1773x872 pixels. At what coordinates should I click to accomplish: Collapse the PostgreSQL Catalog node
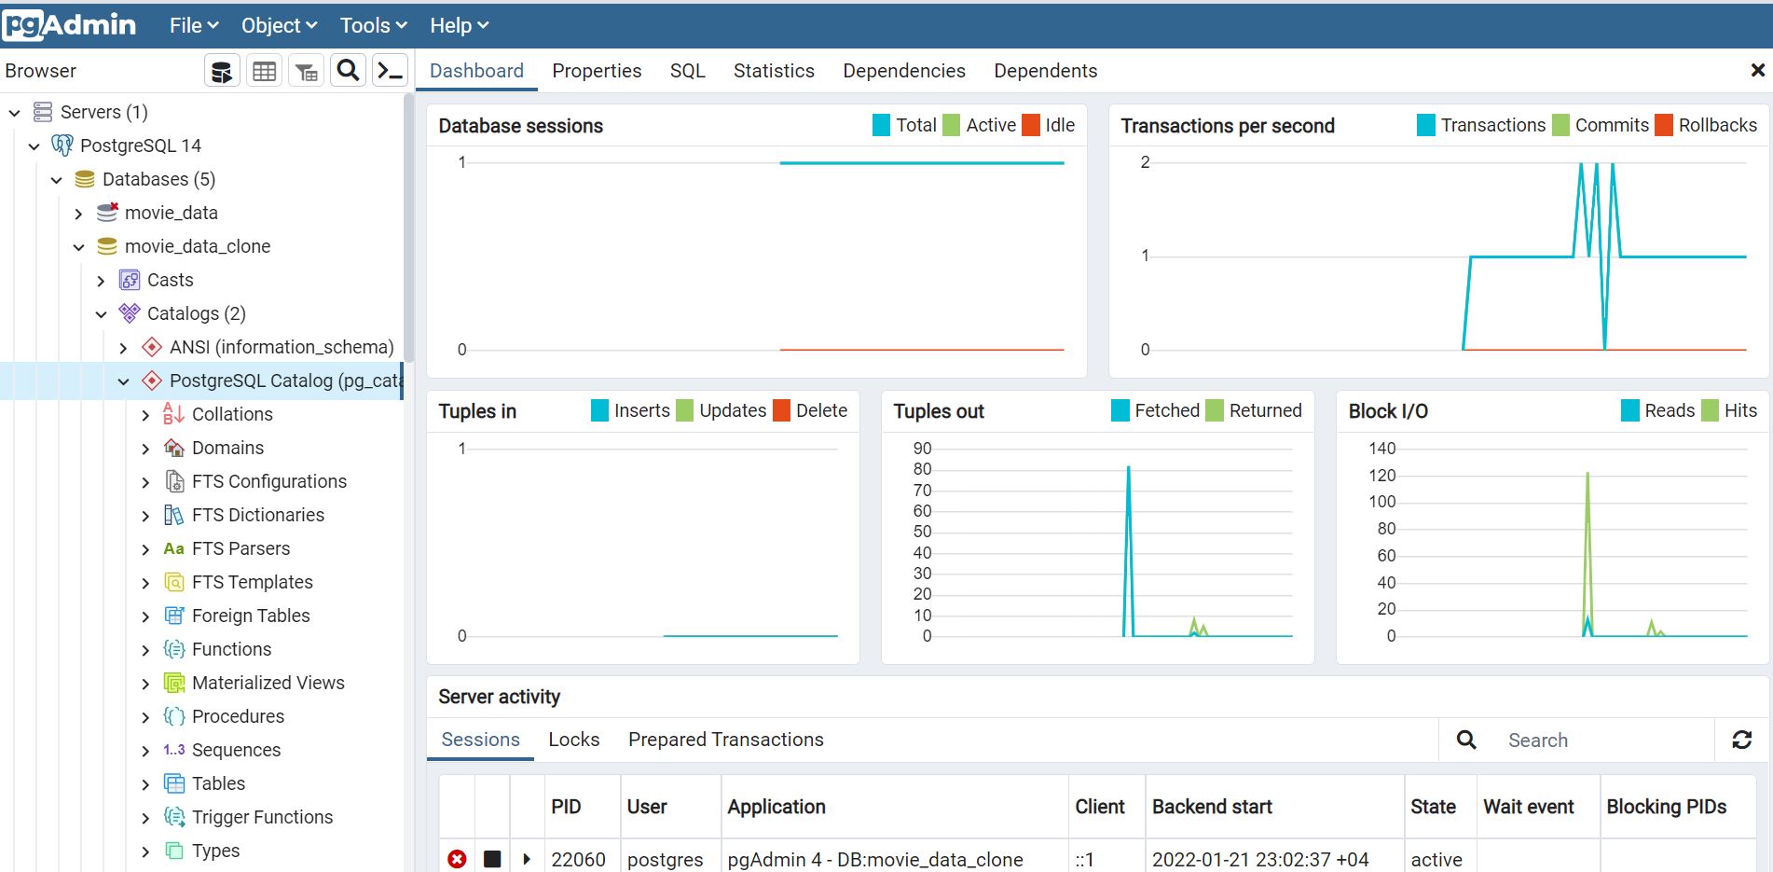(x=124, y=381)
